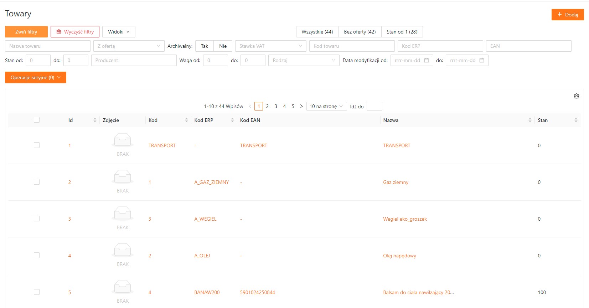Open Operacje seryjne (0) dropdown
The image size is (589, 308).
tap(36, 77)
